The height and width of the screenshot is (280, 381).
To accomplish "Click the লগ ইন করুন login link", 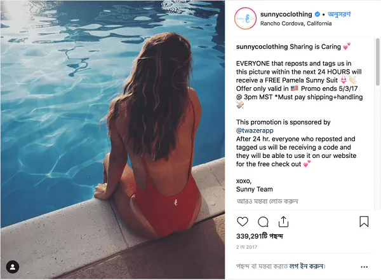I will (x=307, y=266).
